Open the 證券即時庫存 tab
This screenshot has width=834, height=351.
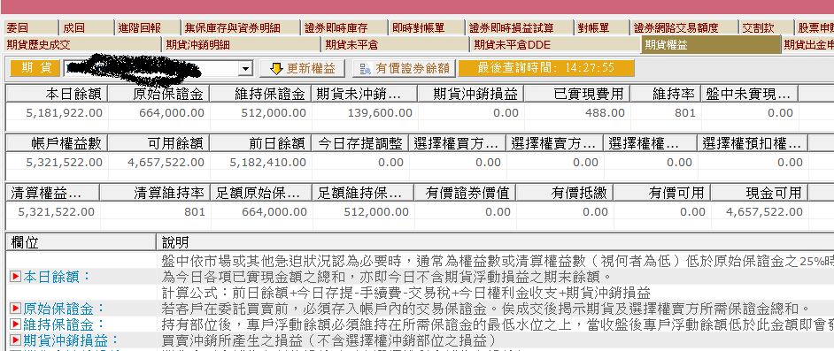click(344, 27)
